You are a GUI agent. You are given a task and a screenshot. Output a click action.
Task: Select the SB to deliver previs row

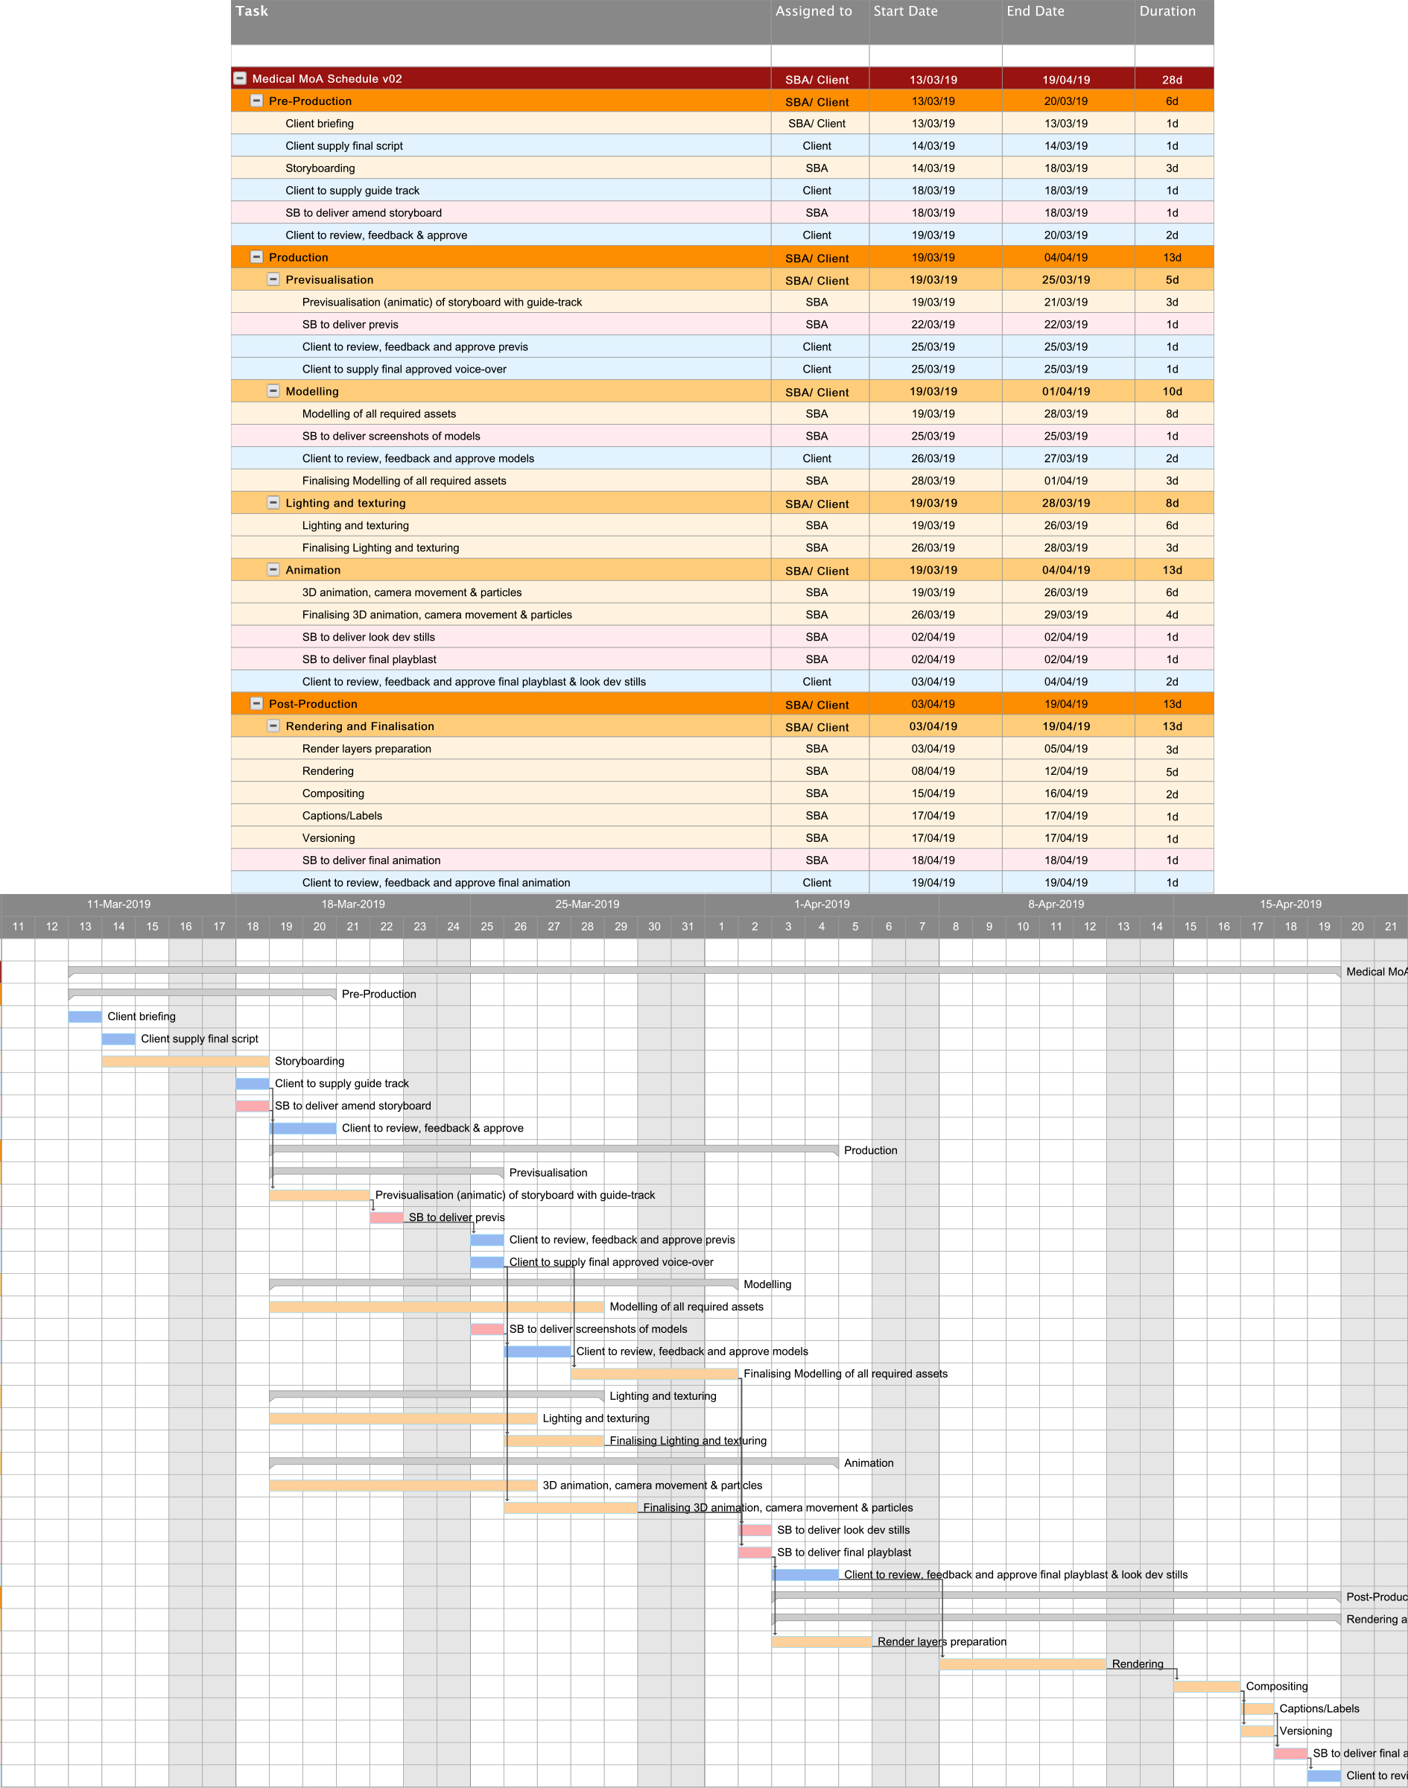point(722,324)
